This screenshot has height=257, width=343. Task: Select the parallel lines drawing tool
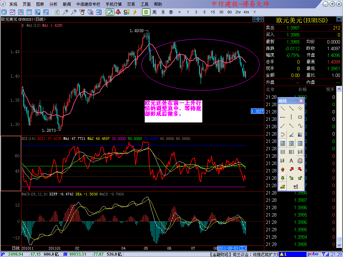click(x=300, y=108)
